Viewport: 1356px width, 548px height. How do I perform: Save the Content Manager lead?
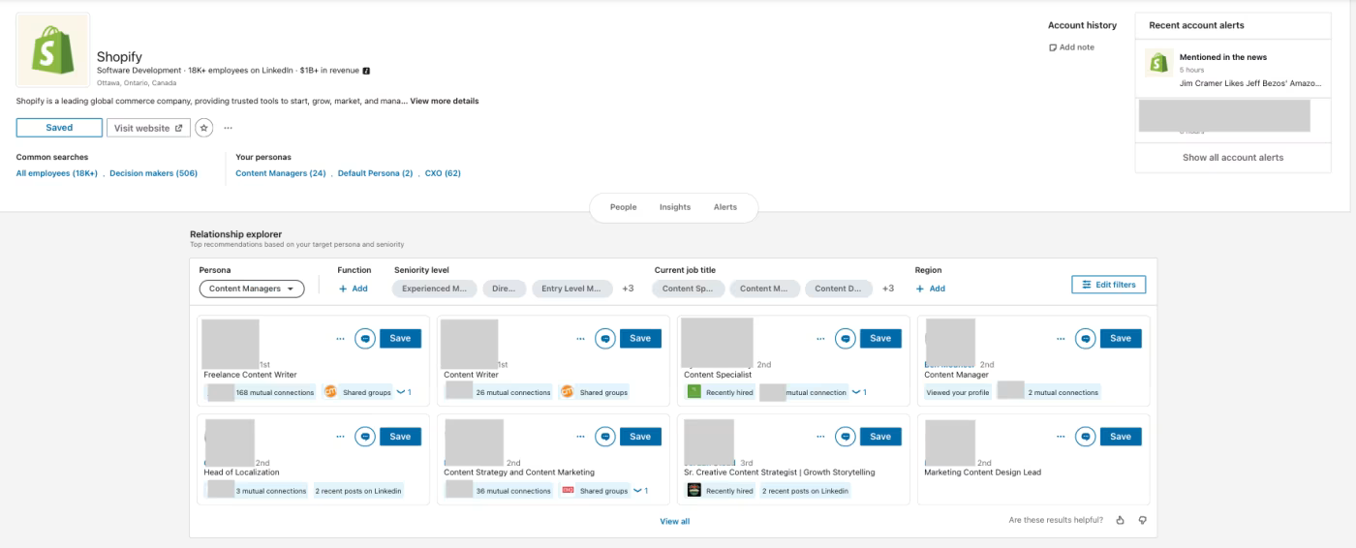[1121, 339]
